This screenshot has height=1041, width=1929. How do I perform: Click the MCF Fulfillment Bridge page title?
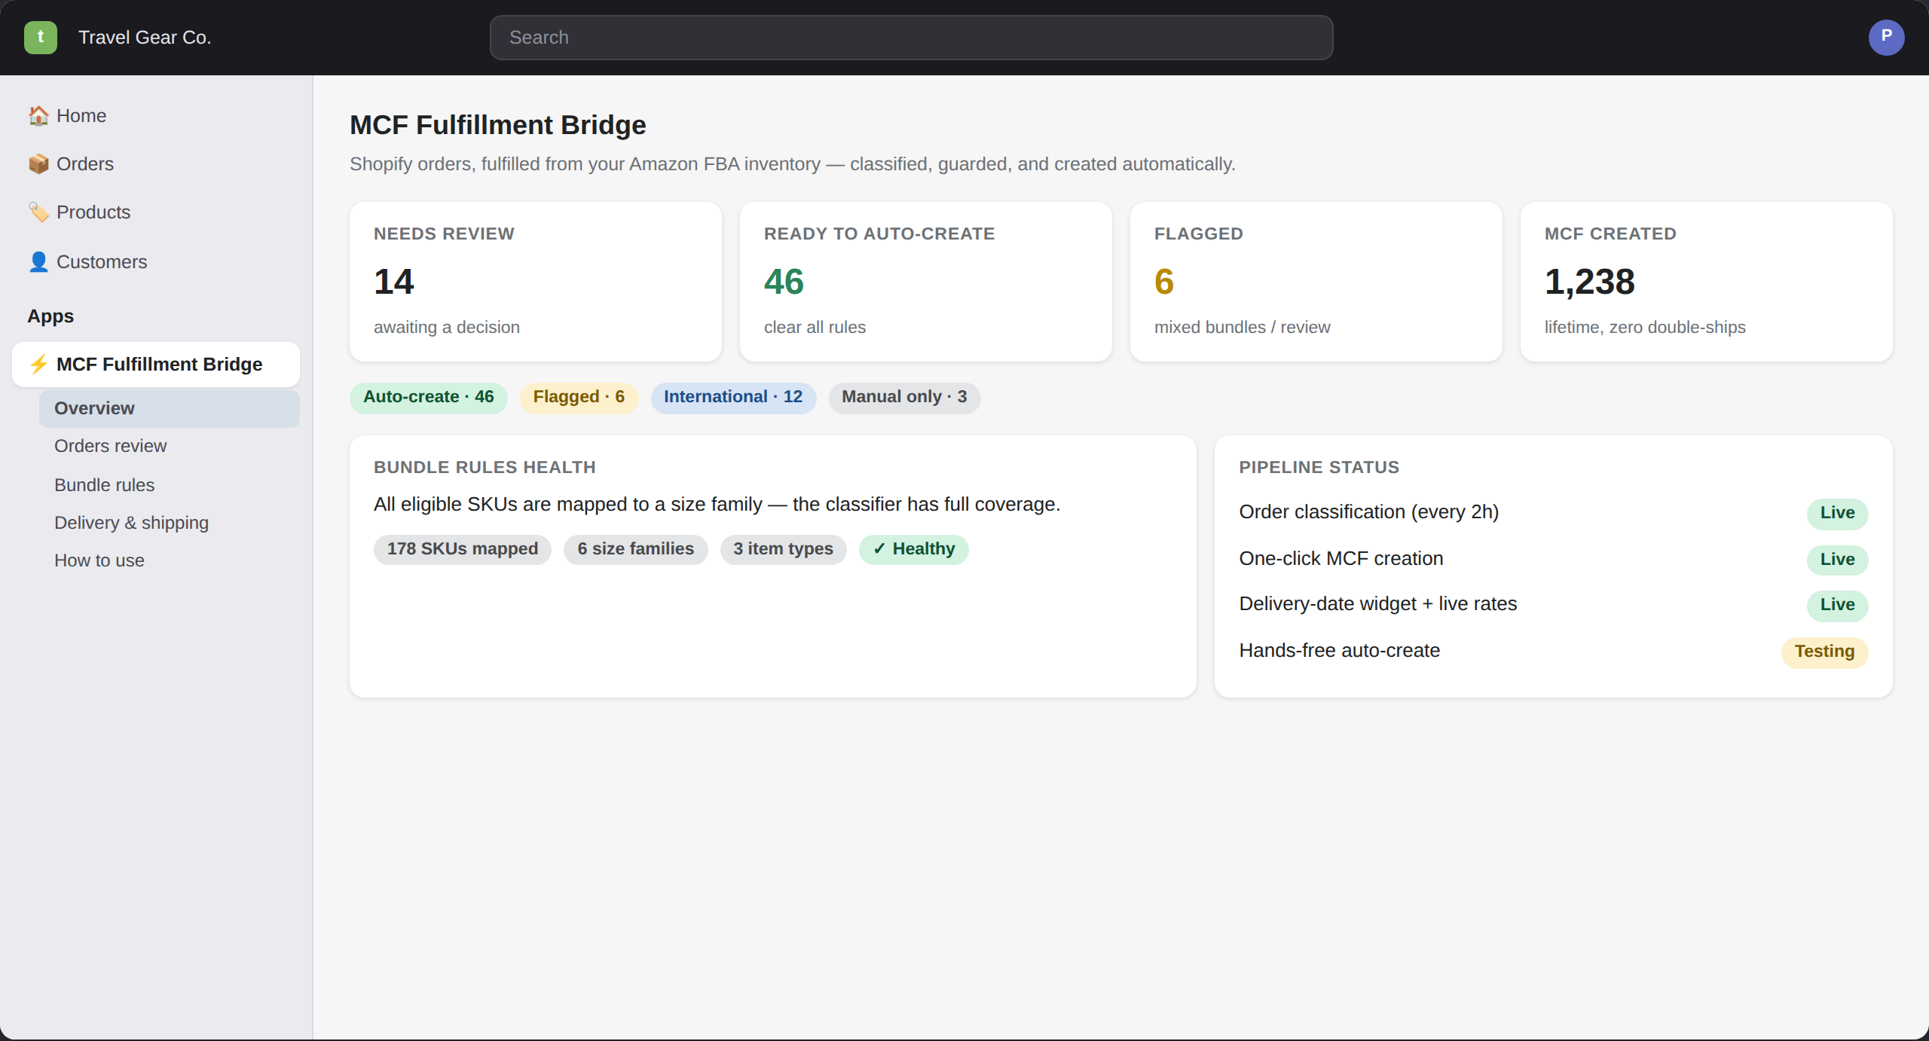click(498, 125)
